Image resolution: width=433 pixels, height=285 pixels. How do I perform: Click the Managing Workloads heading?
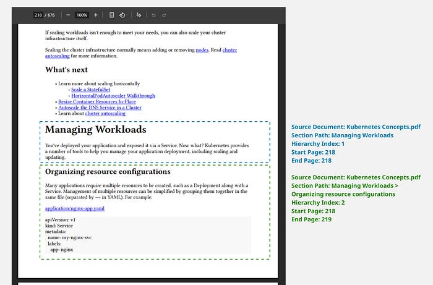95,129
